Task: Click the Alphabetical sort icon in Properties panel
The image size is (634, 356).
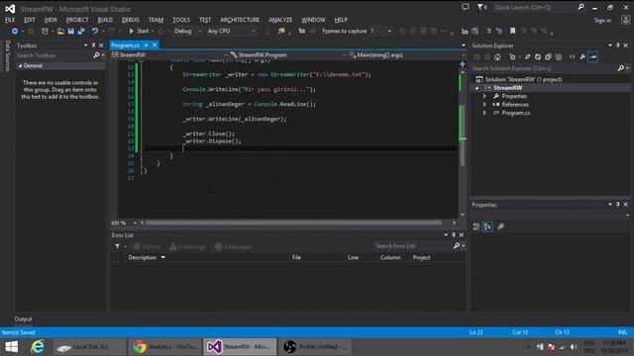Action: coord(487,226)
